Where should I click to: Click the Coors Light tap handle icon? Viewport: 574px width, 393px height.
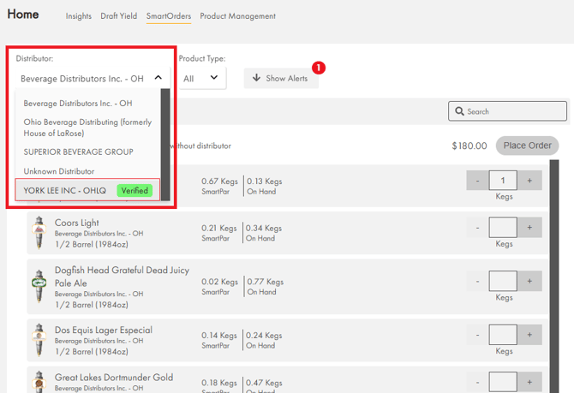[x=39, y=233]
